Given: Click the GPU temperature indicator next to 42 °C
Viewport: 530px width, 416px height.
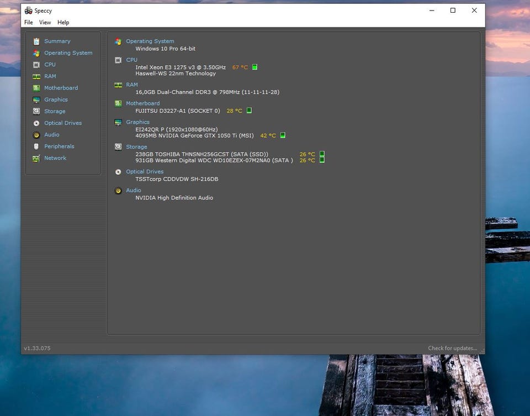Looking at the screenshot, I should (x=283, y=135).
